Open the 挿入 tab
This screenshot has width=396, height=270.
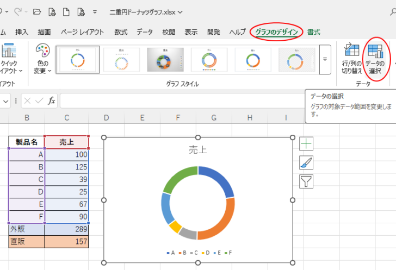pyautogui.click(x=21, y=32)
